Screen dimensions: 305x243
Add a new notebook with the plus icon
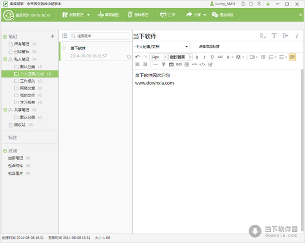click(52, 37)
